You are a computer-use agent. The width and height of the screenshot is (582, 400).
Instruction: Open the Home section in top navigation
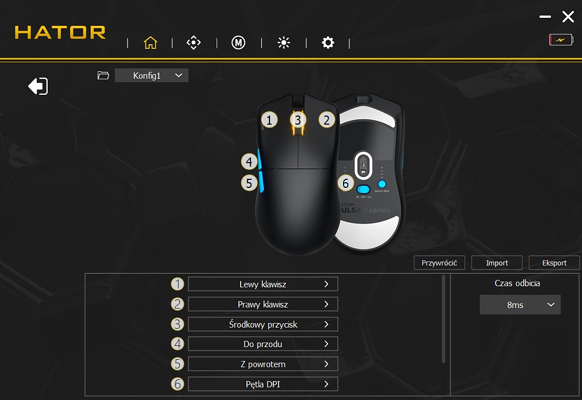(150, 42)
